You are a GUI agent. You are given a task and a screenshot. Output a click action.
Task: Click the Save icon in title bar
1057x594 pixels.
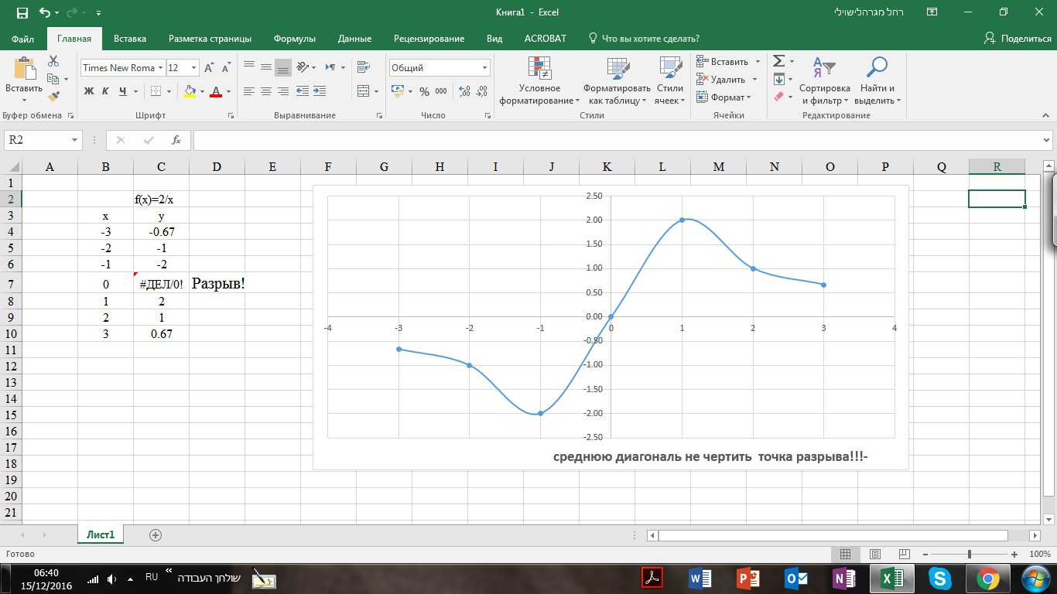22,12
